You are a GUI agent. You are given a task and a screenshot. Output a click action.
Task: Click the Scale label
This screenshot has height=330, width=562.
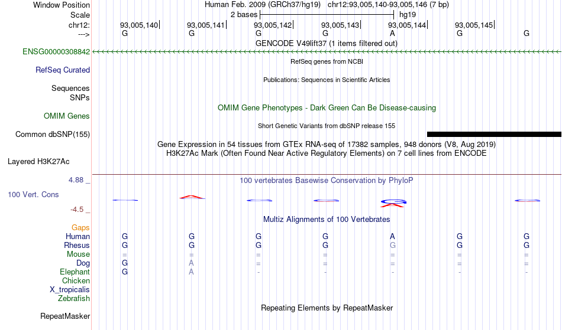[x=80, y=15]
